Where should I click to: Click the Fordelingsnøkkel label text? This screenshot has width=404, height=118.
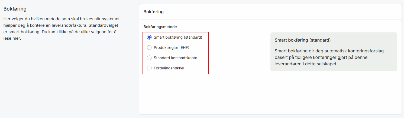click(169, 68)
